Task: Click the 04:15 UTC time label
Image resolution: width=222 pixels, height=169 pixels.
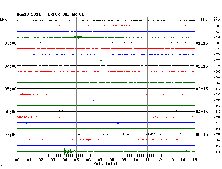Action: coord(202,112)
